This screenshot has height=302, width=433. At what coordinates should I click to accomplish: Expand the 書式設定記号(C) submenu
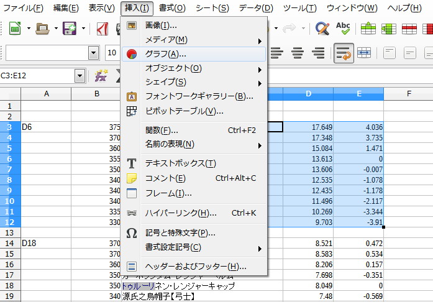click(194, 247)
